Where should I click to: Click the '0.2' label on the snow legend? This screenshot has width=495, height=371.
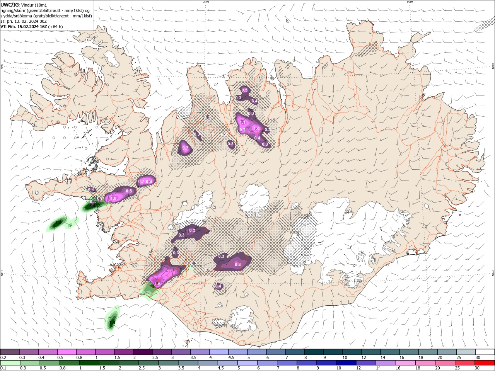[3, 357]
